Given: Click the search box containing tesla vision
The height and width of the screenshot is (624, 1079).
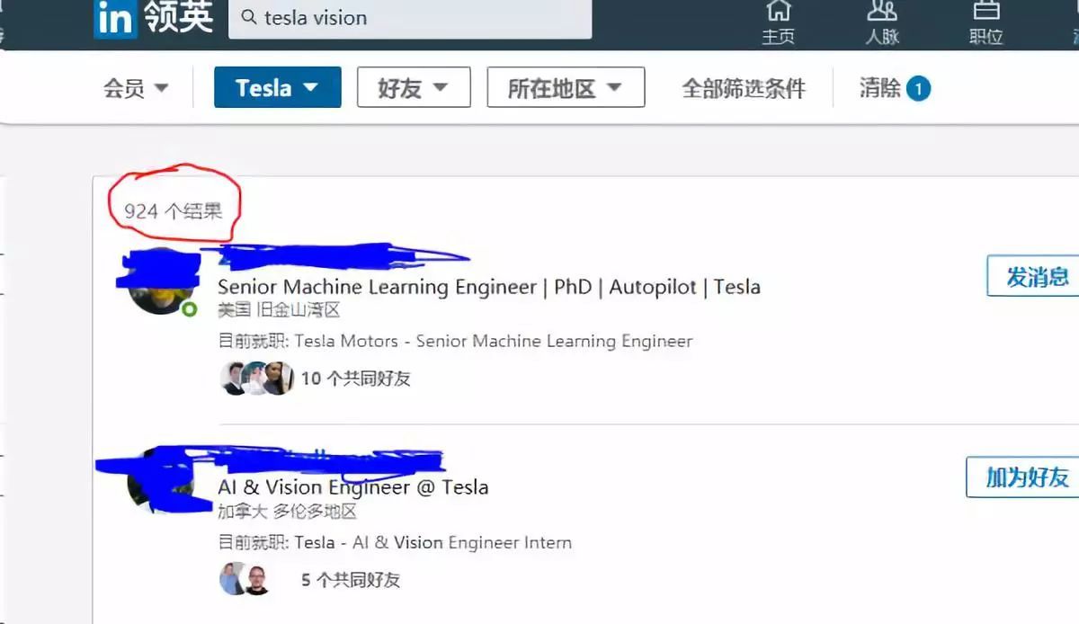Looking at the screenshot, I should tap(410, 18).
